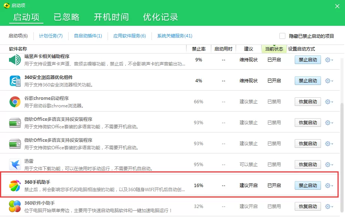This screenshot has height=217, width=345.
Task: Select the 360手机助手 item name
Action: pos(37,182)
